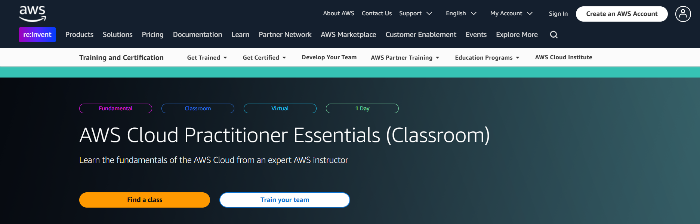Screen dimensions: 700x224
Task: Open the Partner Network menu
Action: click(x=285, y=35)
